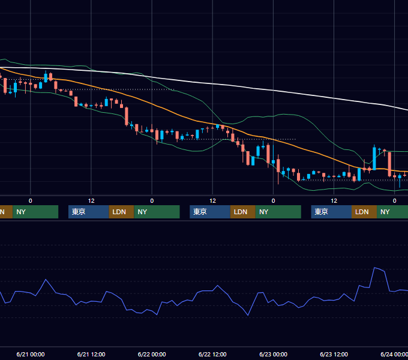
Task: Select the LDN session block on 6/22
Action: tap(243, 212)
